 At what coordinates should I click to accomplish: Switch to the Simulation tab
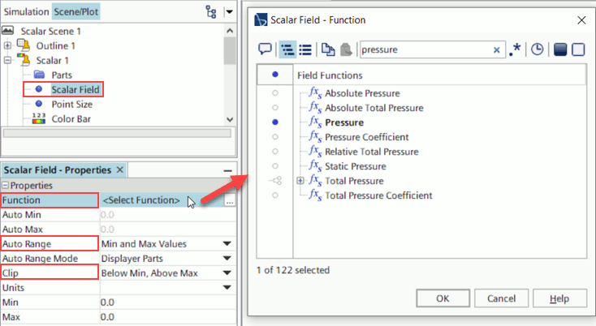click(x=24, y=11)
